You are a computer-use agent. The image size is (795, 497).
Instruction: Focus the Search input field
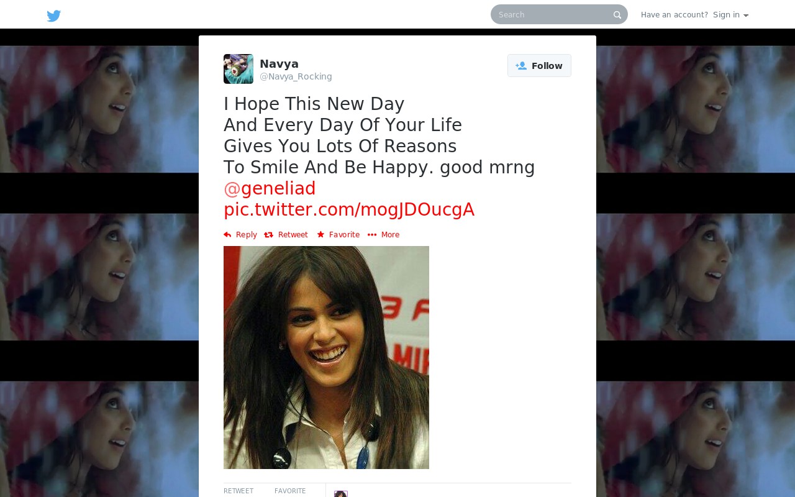pos(559,14)
